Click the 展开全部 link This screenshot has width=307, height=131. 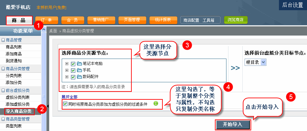point(70,97)
